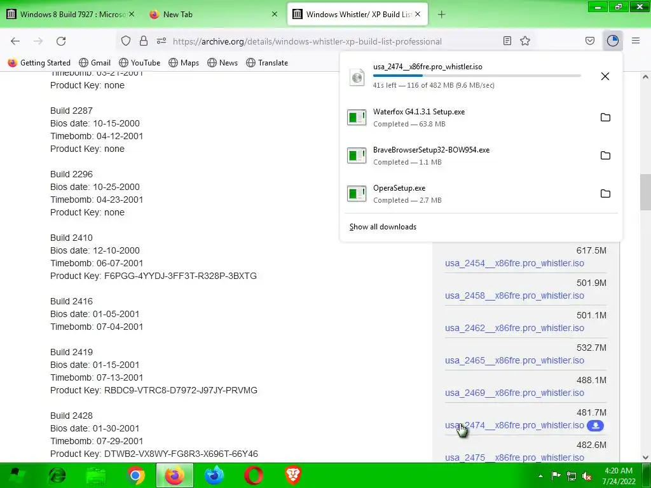Open the Translate bookmark
Image resolution: width=651 pixels, height=488 pixels.
click(267, 63)
